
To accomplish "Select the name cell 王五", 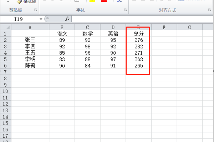I will 30,53.
